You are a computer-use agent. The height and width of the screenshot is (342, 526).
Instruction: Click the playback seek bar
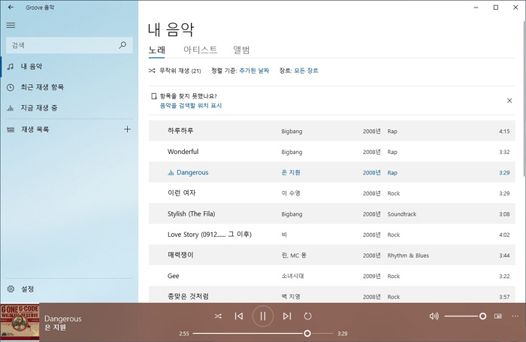tap(263, 334)
